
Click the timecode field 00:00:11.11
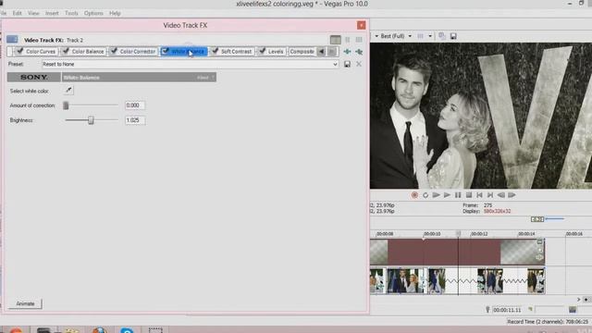507,310
